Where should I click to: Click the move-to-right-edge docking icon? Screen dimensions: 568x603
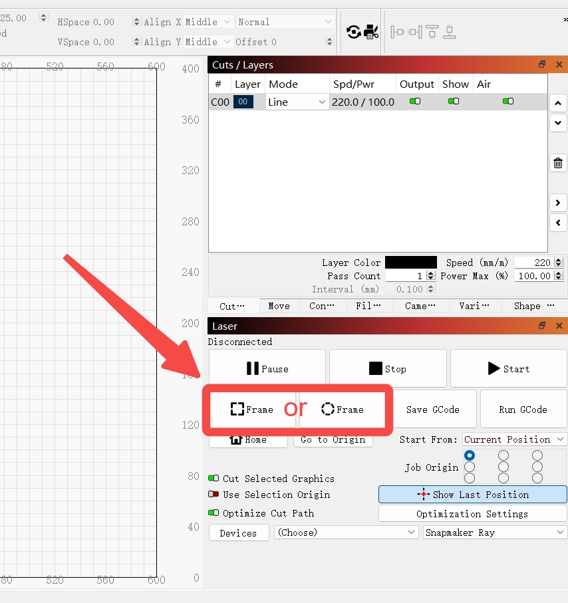click(x=416, y=32)
